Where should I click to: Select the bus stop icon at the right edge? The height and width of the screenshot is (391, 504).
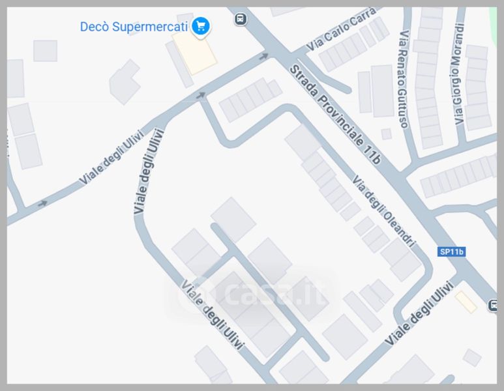pyautogui.click(x=492, y=305)
